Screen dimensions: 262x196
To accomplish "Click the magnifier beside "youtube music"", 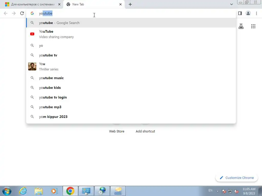I will pos(32,78).
